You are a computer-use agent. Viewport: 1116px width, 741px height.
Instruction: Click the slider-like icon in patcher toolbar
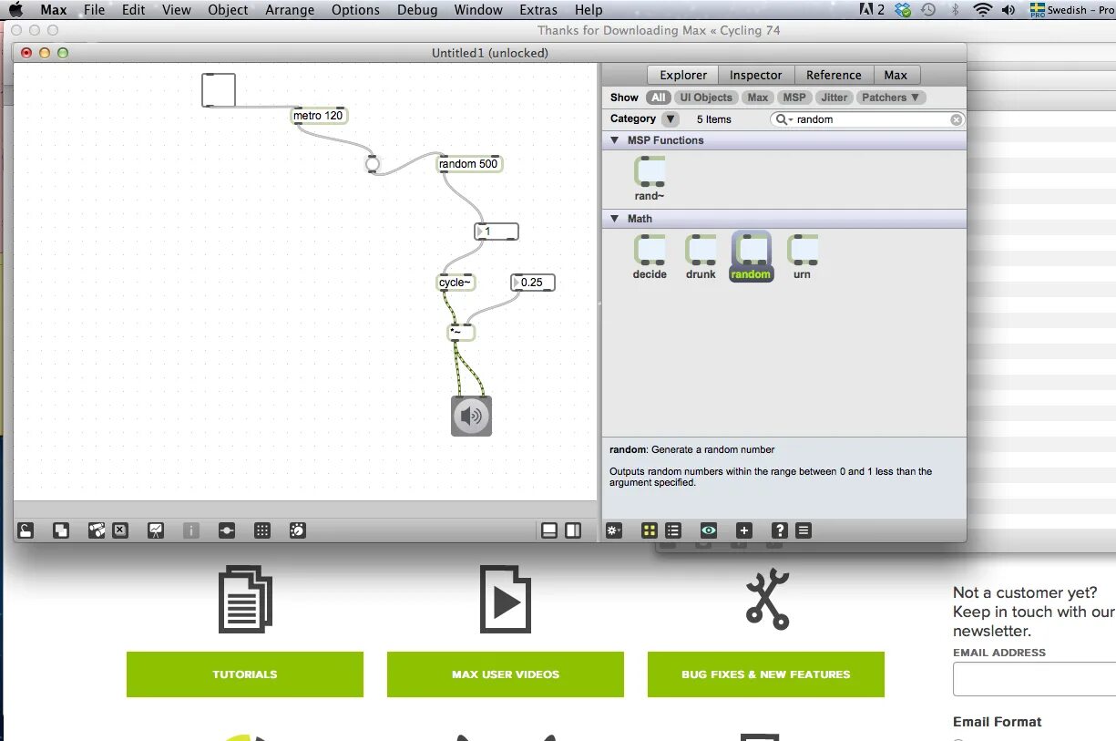click(227, 530)
